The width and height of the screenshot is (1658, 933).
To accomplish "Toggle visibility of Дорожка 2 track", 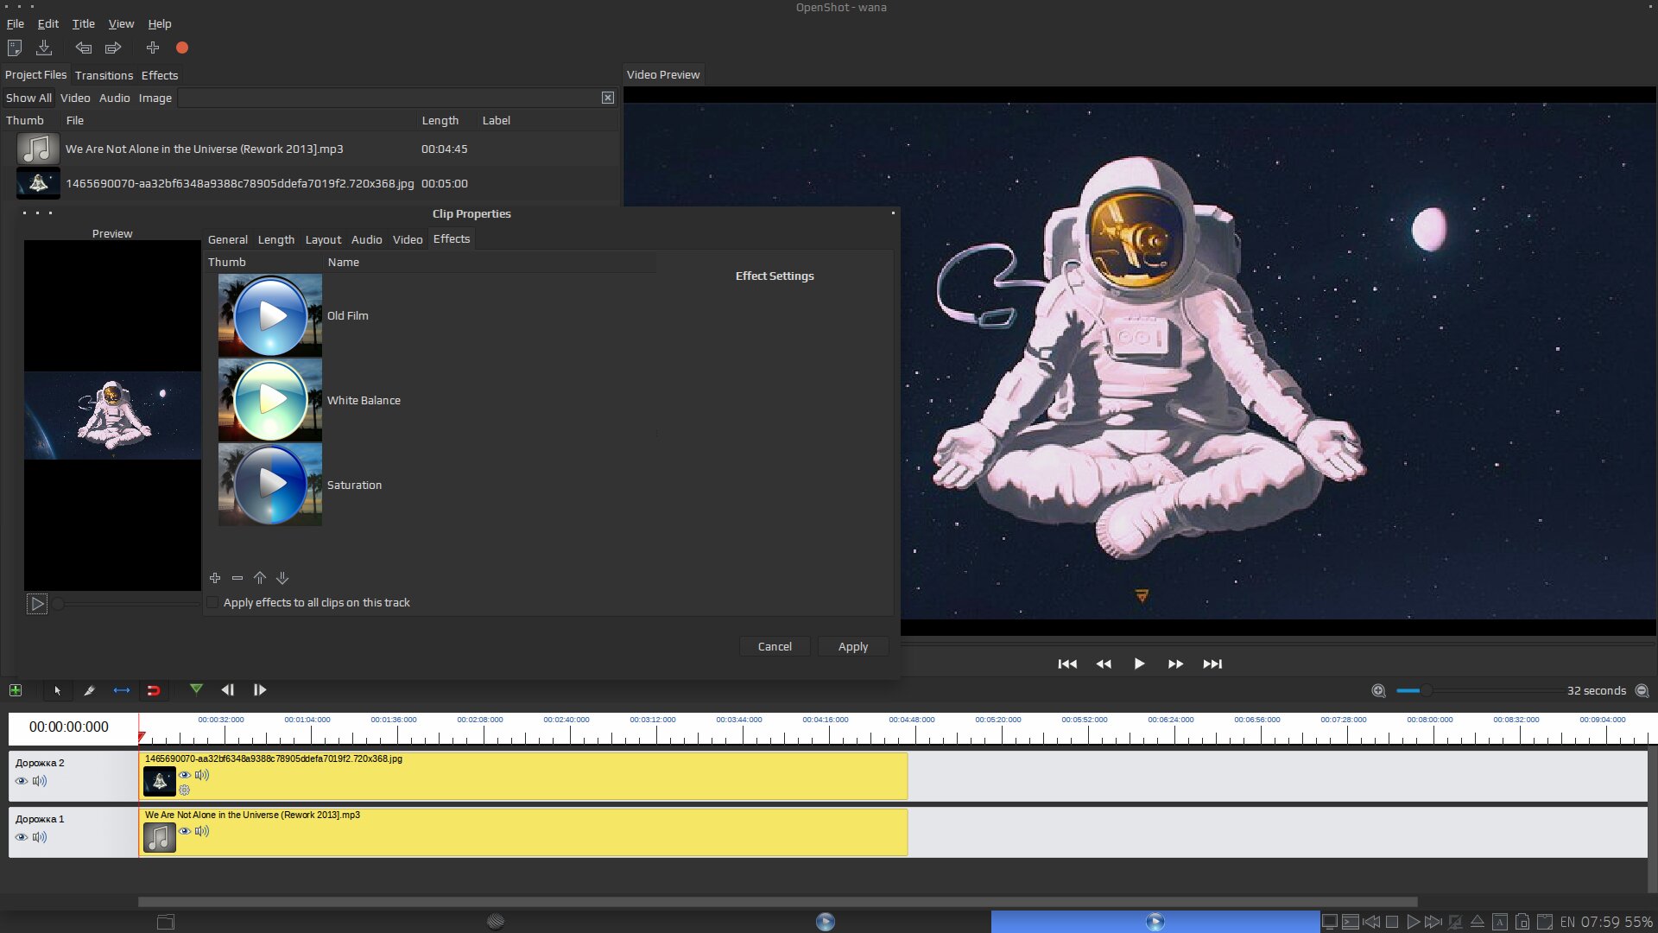I will pyautogui.click(x=21, y=780).
